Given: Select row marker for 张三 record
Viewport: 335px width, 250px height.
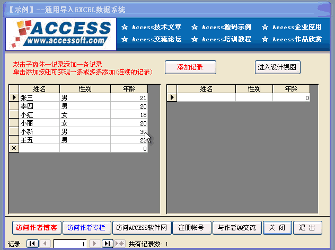Looking at the screenshot, I should click(14, 97).
